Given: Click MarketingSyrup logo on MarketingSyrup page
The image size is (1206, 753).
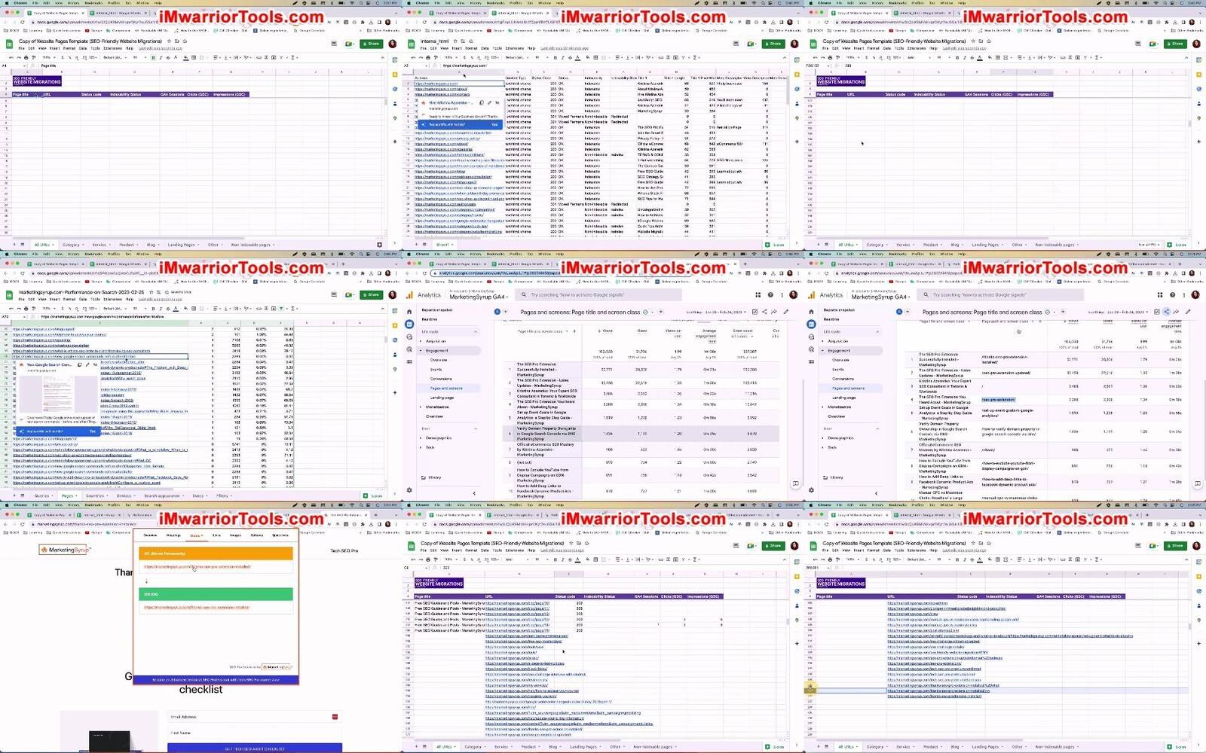Looking at the screenshot, I should 63,550.
